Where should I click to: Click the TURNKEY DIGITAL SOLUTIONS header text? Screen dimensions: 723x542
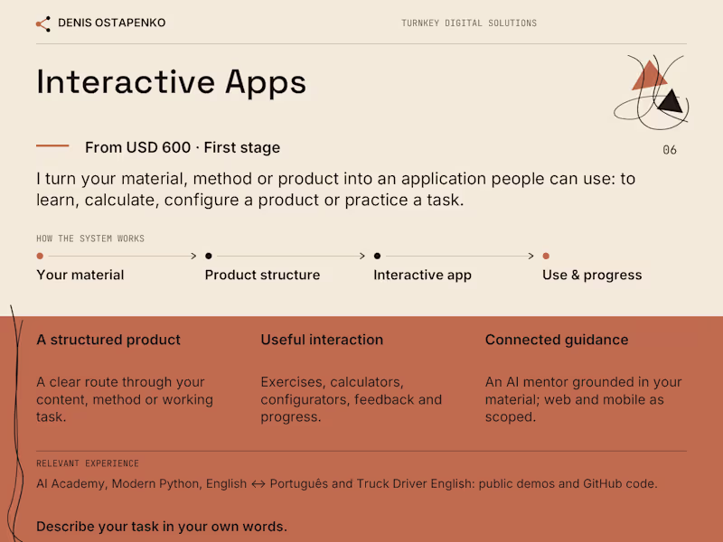469,23
